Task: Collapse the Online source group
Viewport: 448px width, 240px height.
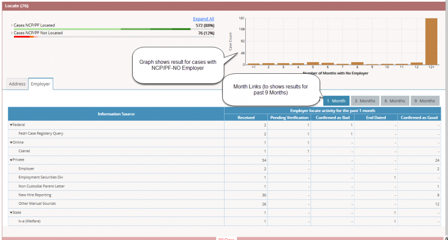Action: pos(11,143)
